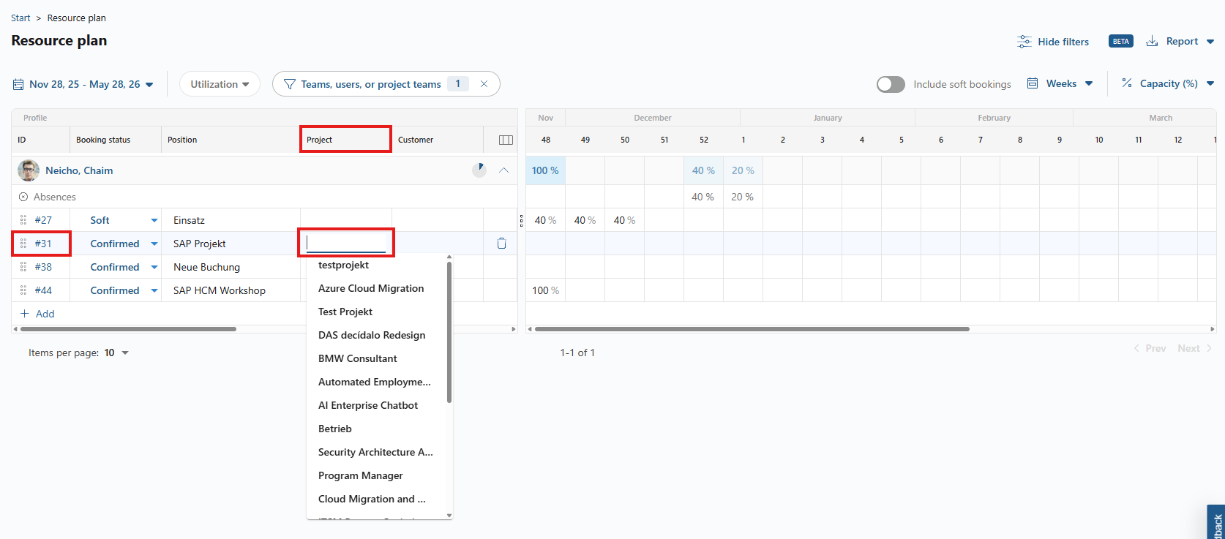Open booking status dropdown for #27 Soft
Viewport: 1225px width, 539px height.
click(x=154, y=220)
